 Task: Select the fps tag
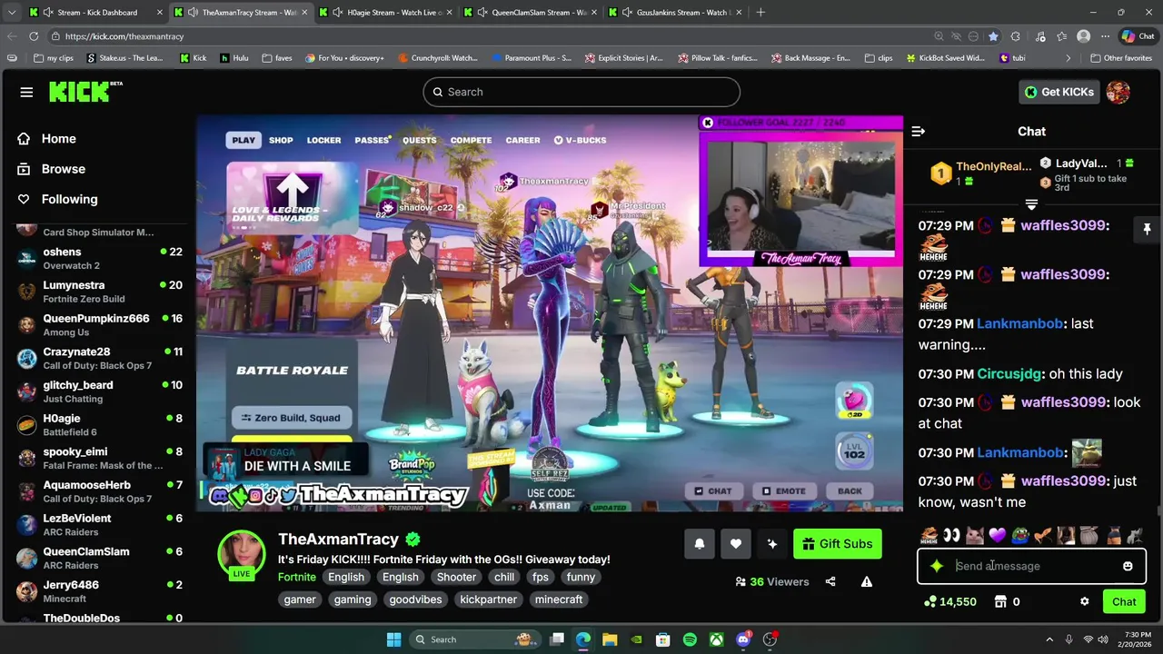[x=541, y=577]
